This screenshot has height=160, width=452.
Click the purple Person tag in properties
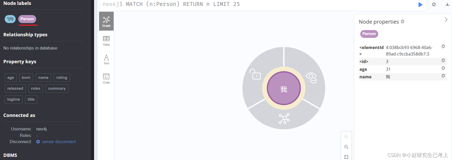(369, 34)
